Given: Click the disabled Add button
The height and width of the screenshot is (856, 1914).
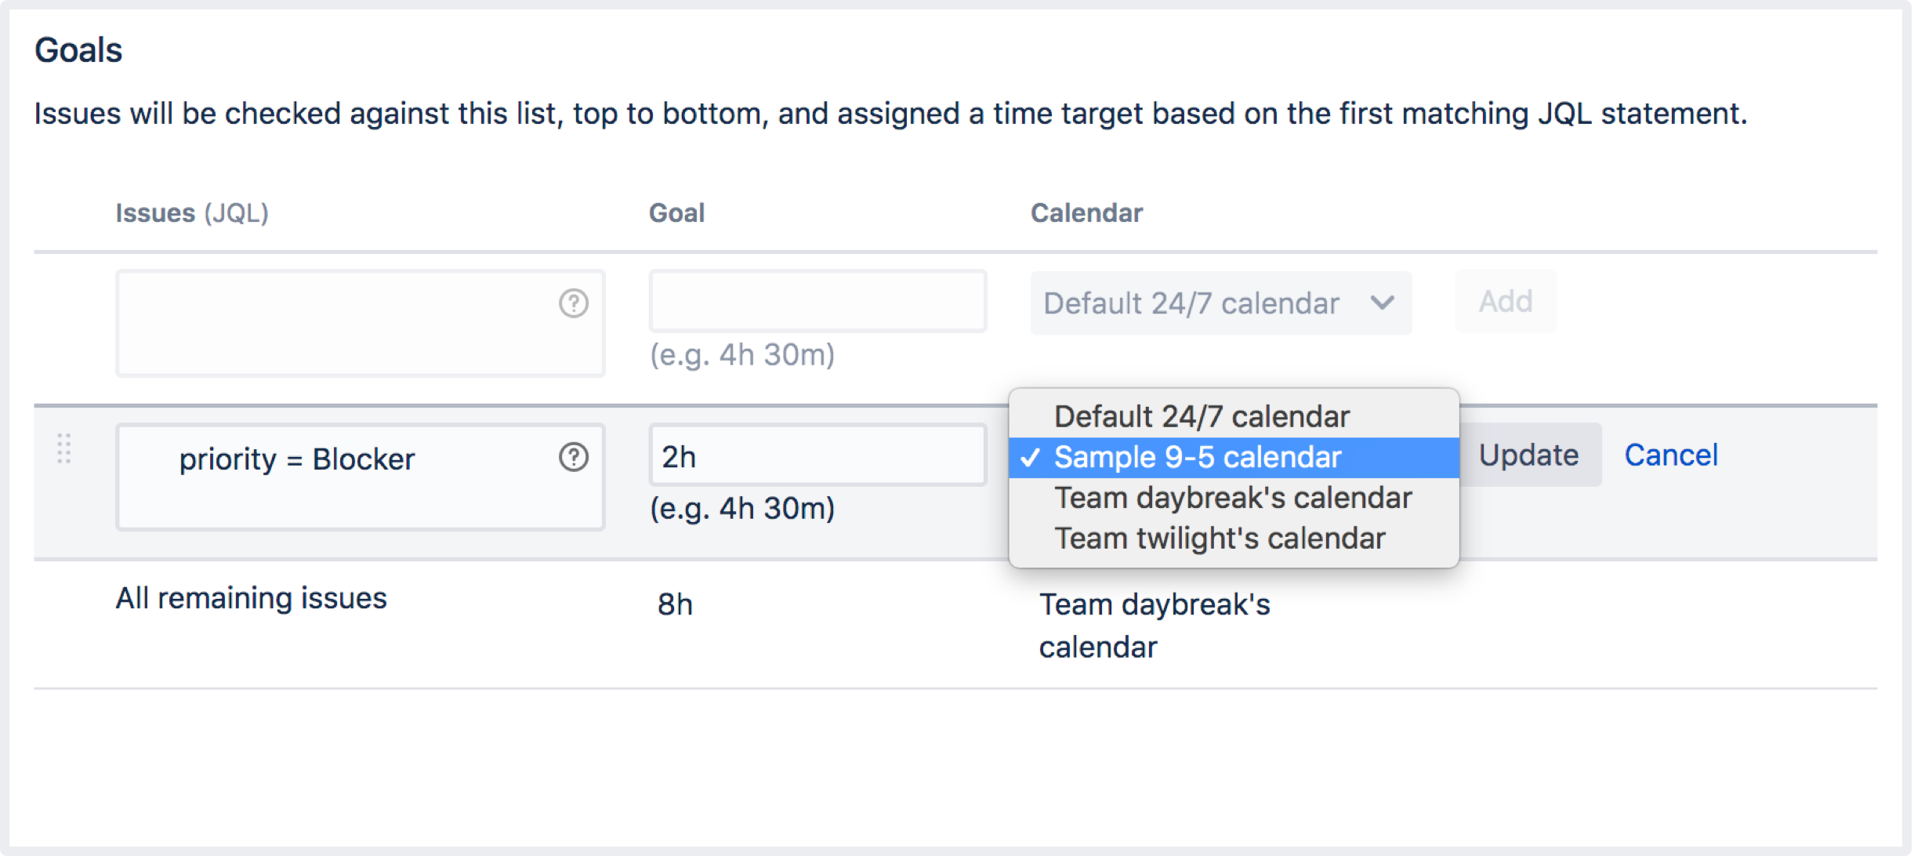Looking at the screenshot, I should tap(1505, 301).
